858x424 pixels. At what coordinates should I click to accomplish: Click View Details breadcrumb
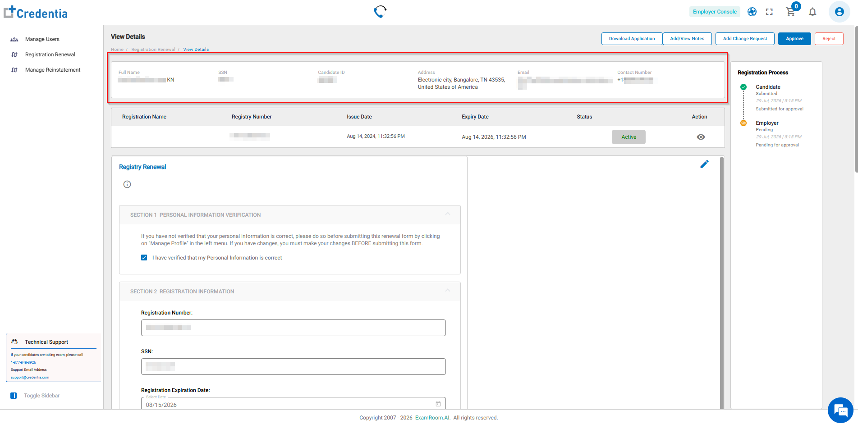(196, 50)
